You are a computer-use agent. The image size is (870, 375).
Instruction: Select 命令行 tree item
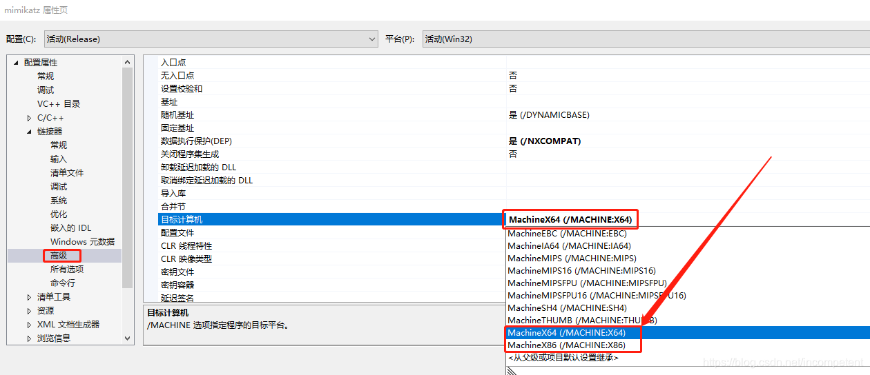[x=63, y=283]
